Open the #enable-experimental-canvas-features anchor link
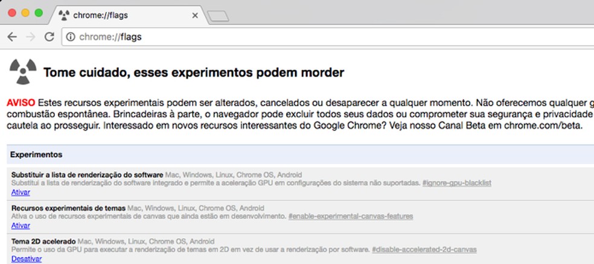 pos(350,217)
